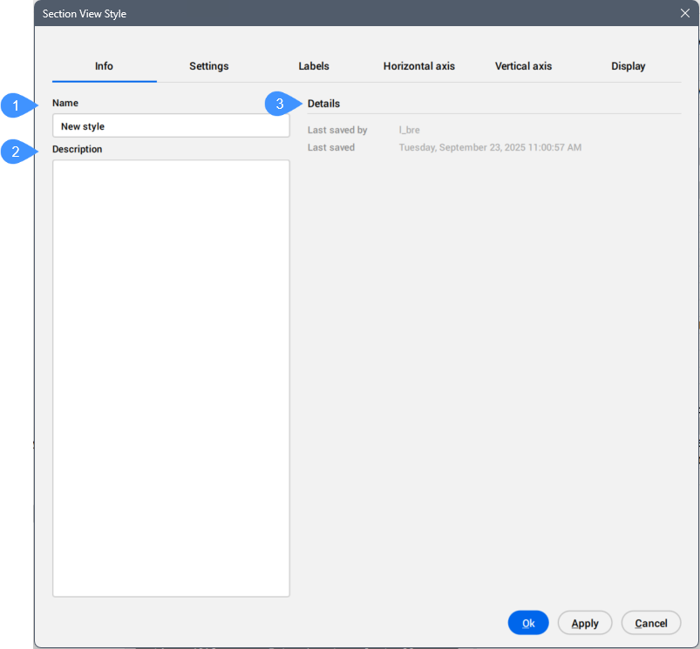Image resolution: width=700 pixels, height=649 pixels.
Task: Click Apply to save style changes
Action: (x=584, y=623)
